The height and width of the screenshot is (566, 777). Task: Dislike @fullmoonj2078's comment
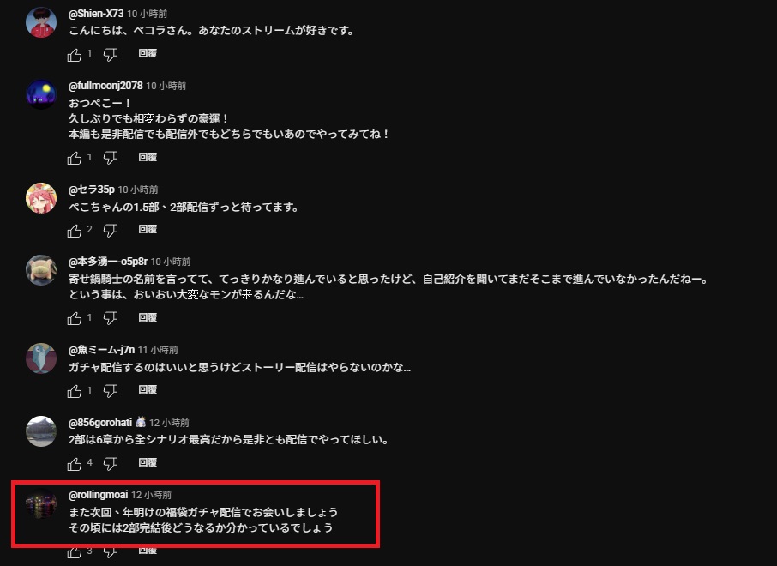111,158
